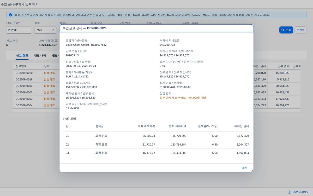Click the 란 03 row in 란별 내역
Image resolution: width=313 pixels, height=196 pixels.
click(x=156, y=153)
